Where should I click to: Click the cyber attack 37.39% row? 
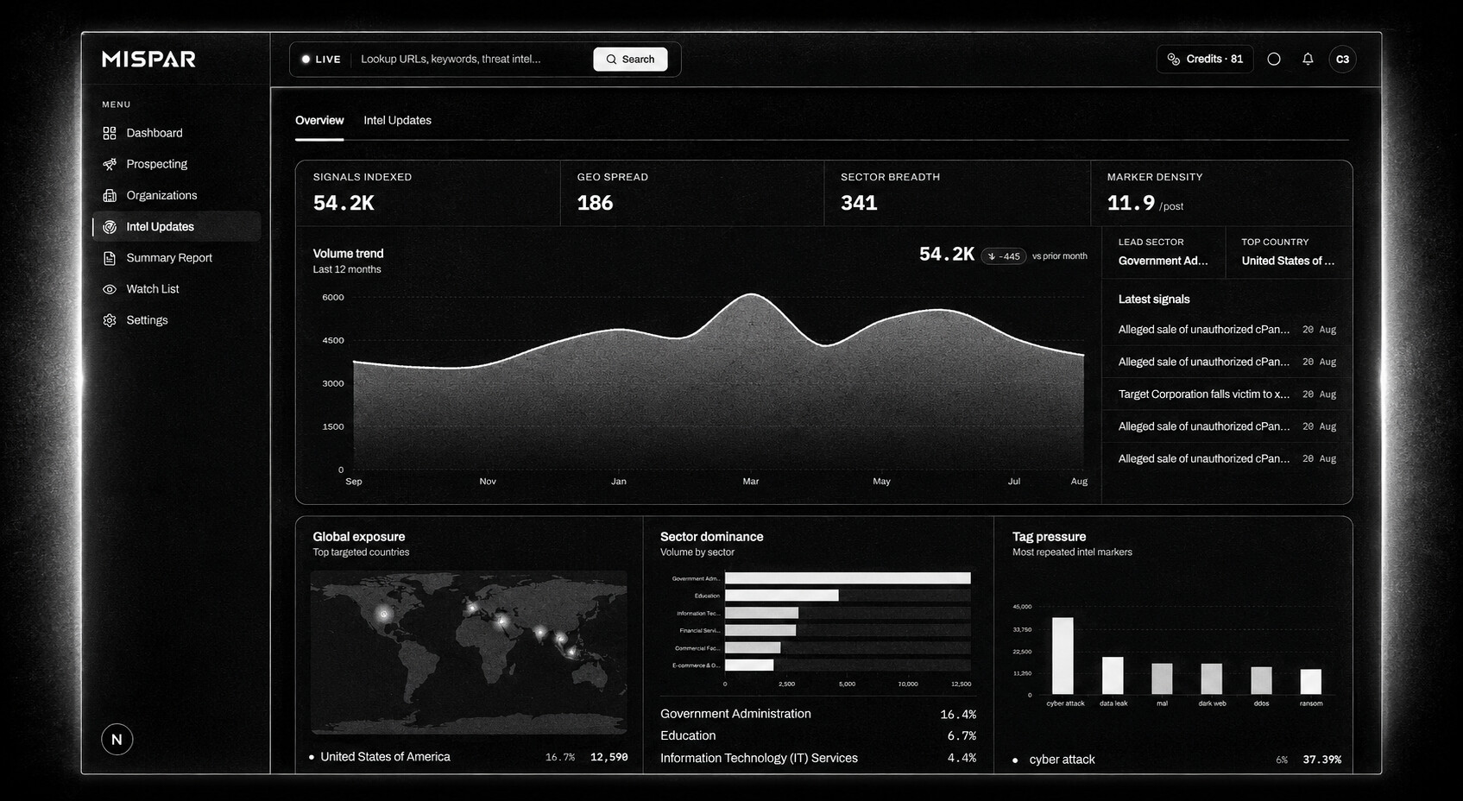(x=1176, y=760)
